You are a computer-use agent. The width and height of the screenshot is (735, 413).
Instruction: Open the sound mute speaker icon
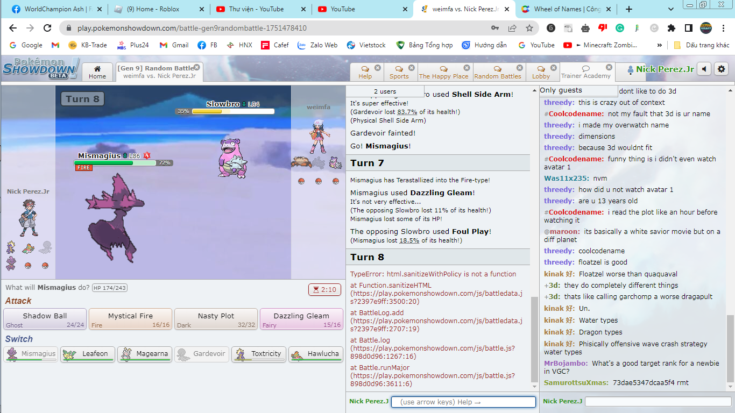704,69
